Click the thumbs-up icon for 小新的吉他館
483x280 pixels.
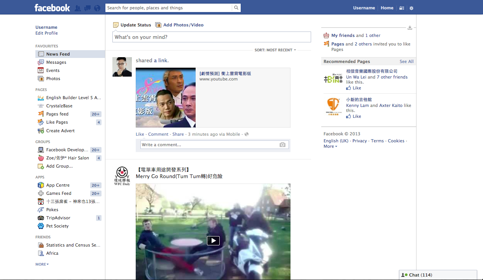pos(348,116)
